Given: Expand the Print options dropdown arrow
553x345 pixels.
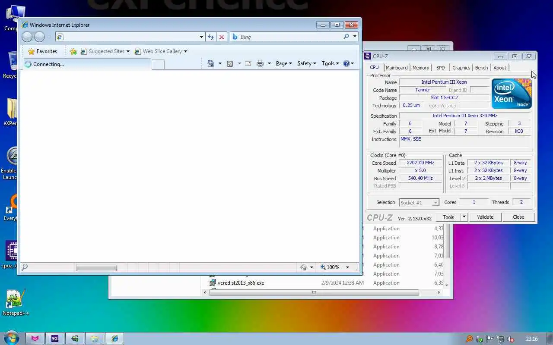Looking at the screenshot, I should tap(269, 63).
